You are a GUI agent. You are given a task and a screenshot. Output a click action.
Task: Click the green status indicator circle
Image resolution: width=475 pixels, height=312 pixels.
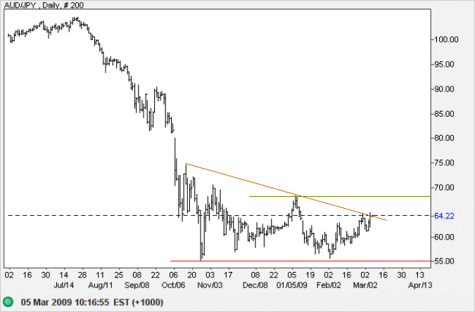8,302
